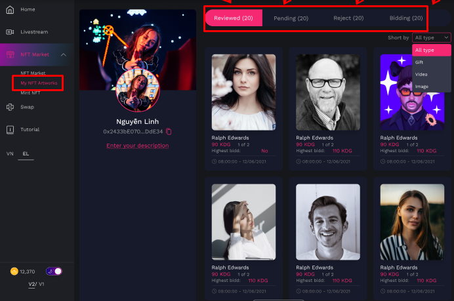Toggle the dark mode switch
This screenshot has width=454, height=301.
pos(54,271)
